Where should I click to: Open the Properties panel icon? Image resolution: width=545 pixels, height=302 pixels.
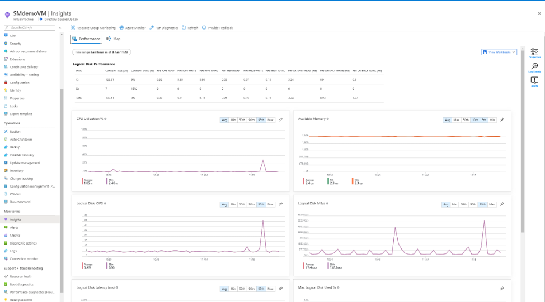(534, 53)
